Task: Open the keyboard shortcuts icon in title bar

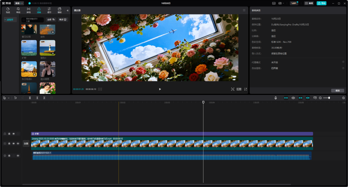Action: coord(274,3)
